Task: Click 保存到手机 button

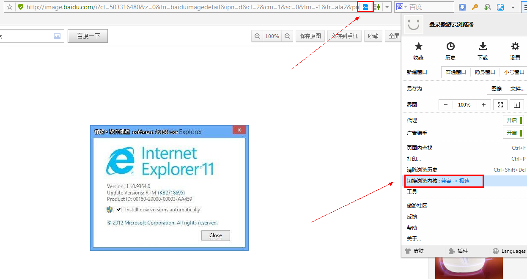Action: coord(345,36)
